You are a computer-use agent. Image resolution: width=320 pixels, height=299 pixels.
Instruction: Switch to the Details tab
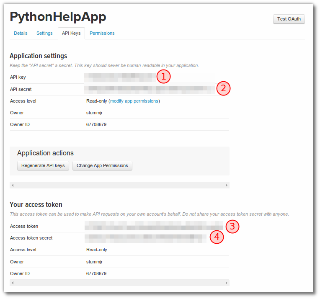21,33
